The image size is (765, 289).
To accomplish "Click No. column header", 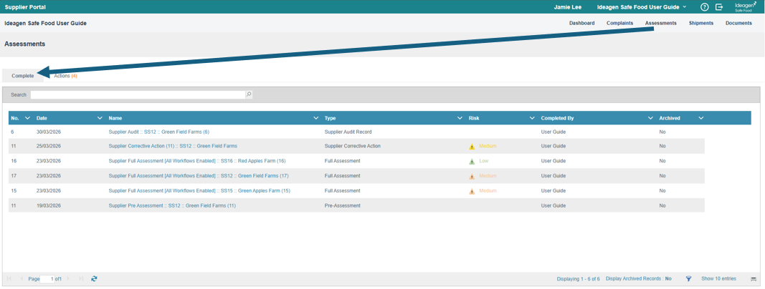I will (14, 118).
